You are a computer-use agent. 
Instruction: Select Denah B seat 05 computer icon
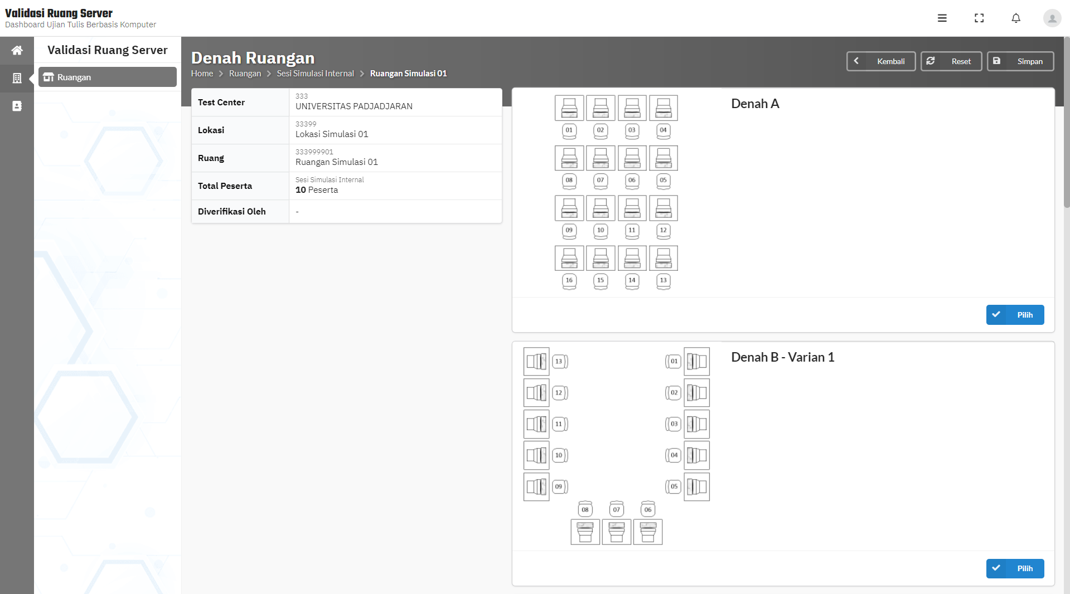click(697, 487)
